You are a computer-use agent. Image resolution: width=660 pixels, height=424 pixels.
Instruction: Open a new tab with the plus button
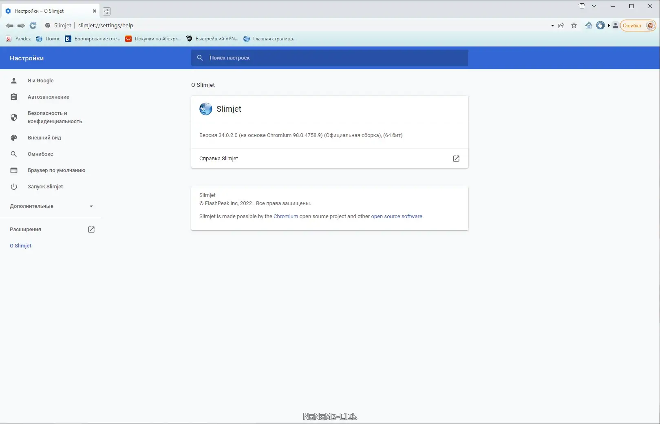point(107,11)
